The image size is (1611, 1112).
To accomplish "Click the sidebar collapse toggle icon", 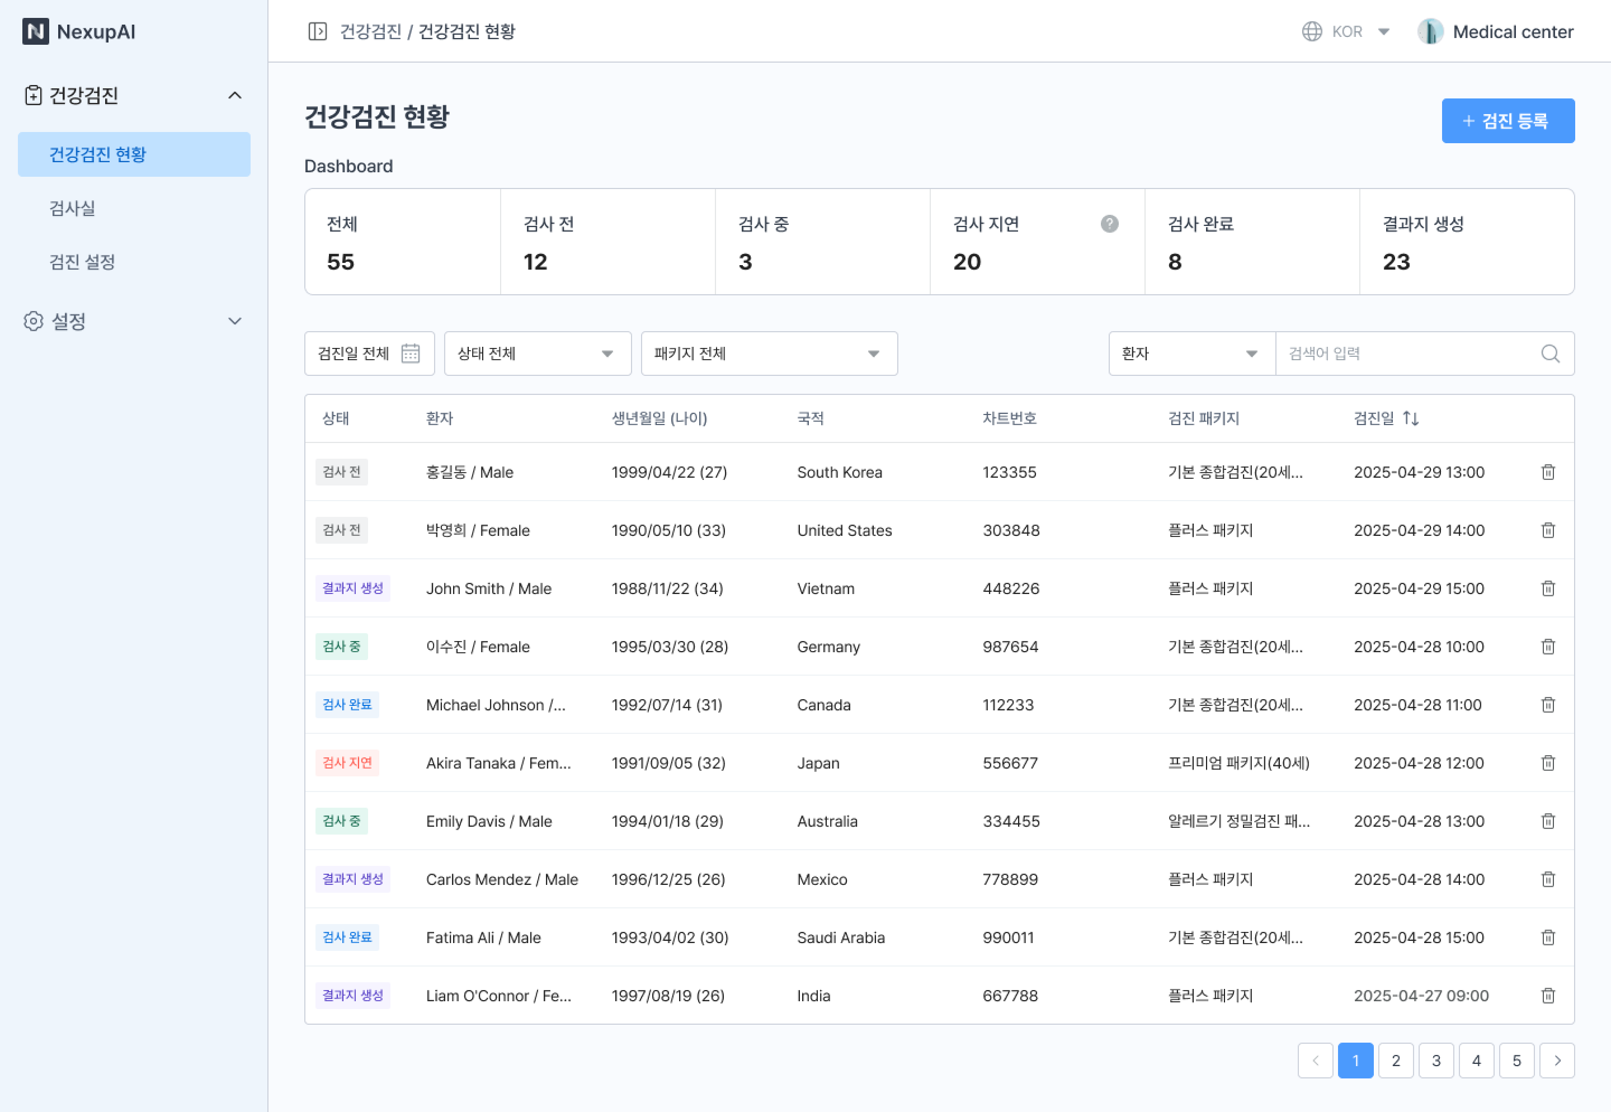I will tap(317, 31).
